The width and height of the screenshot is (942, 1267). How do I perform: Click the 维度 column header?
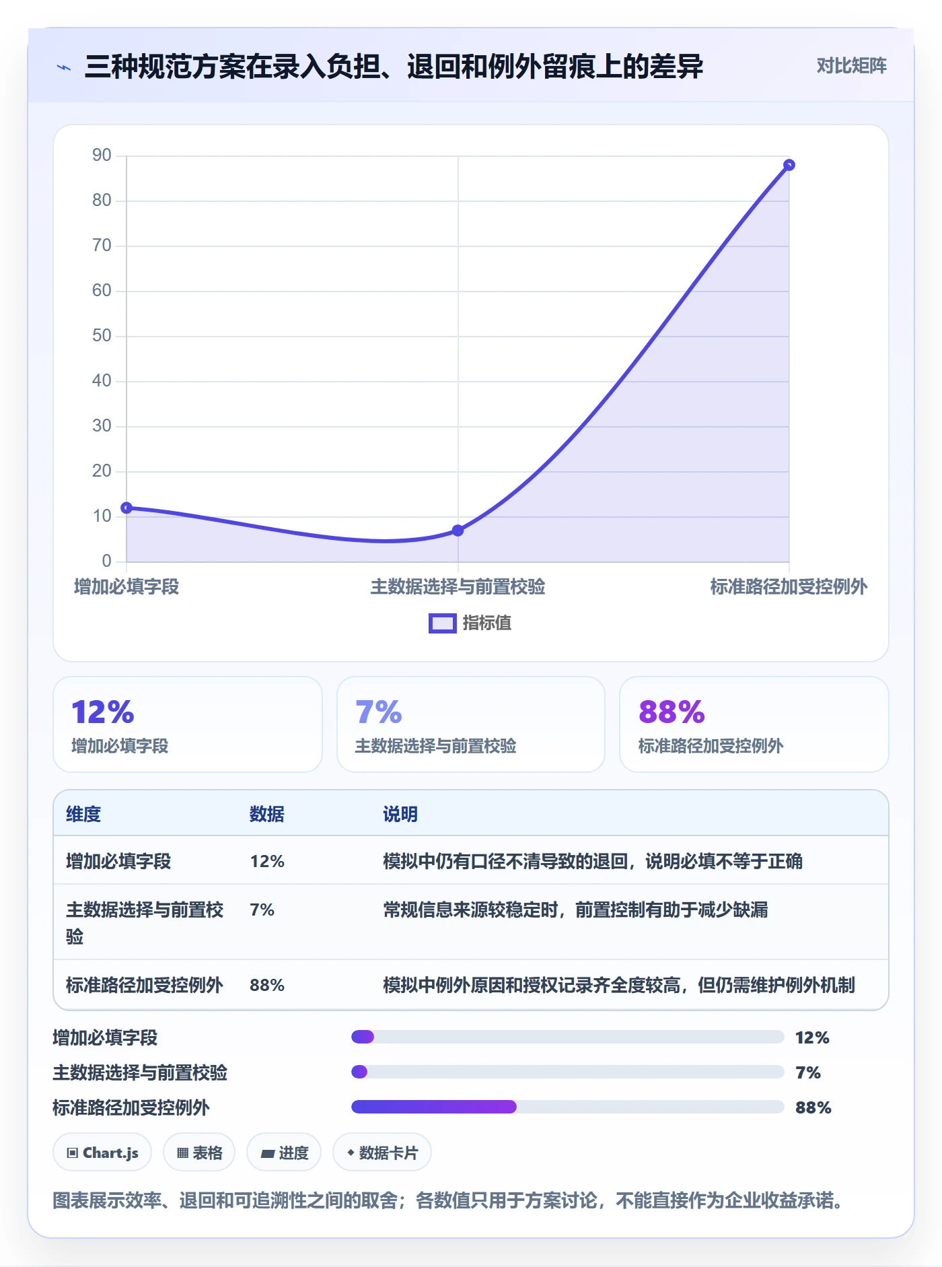83,814
